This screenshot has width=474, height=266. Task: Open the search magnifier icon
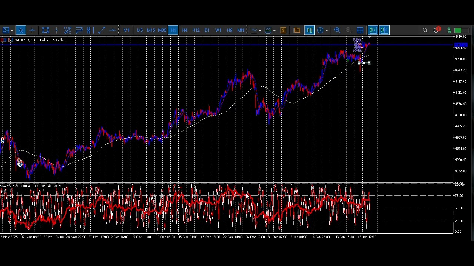425,30
